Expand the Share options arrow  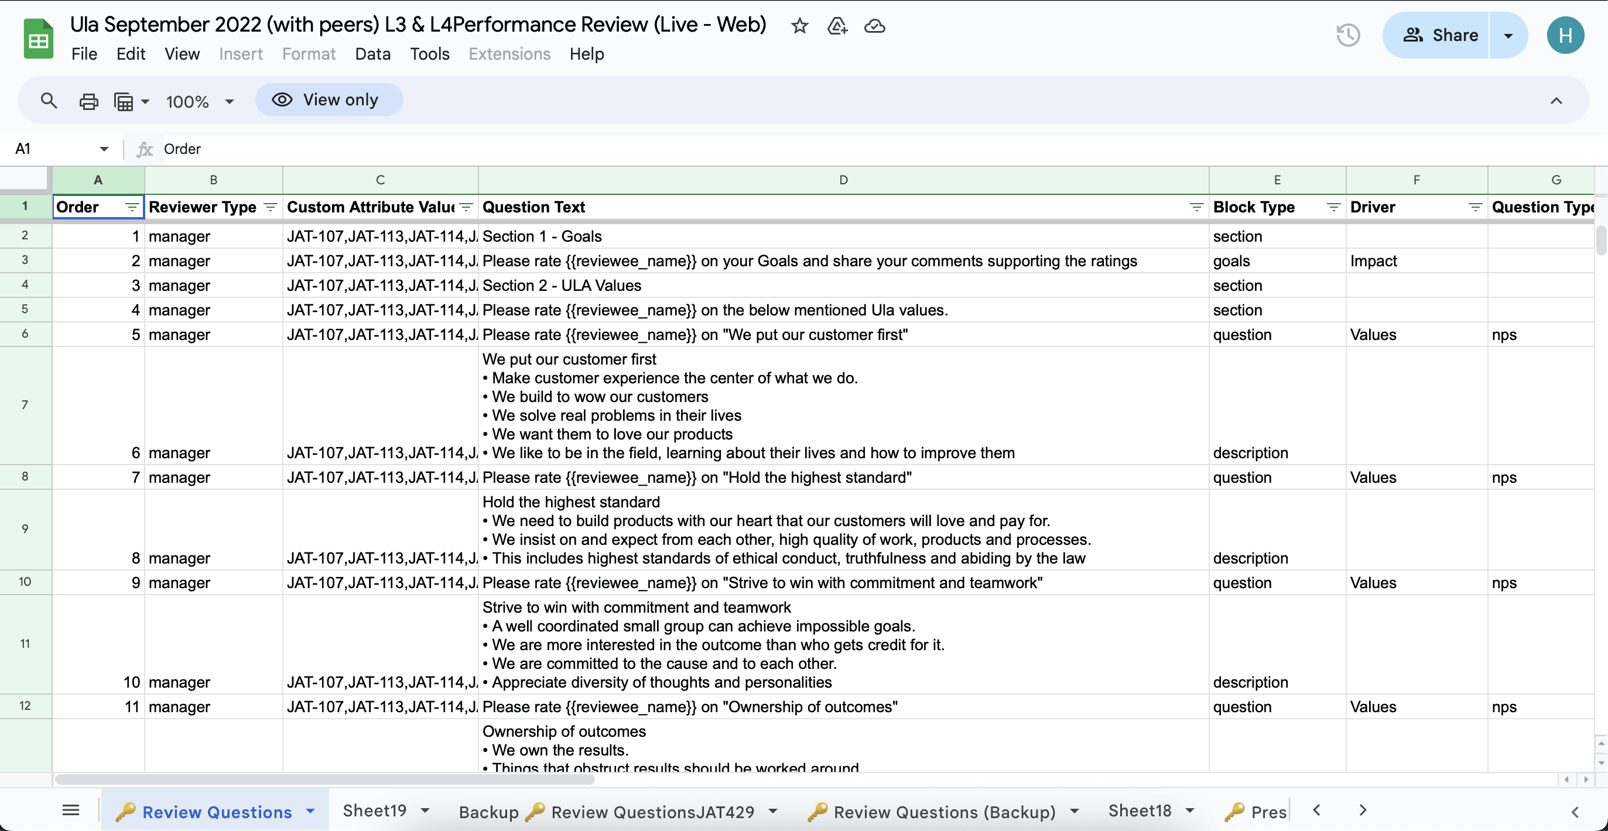[1508, 36]
